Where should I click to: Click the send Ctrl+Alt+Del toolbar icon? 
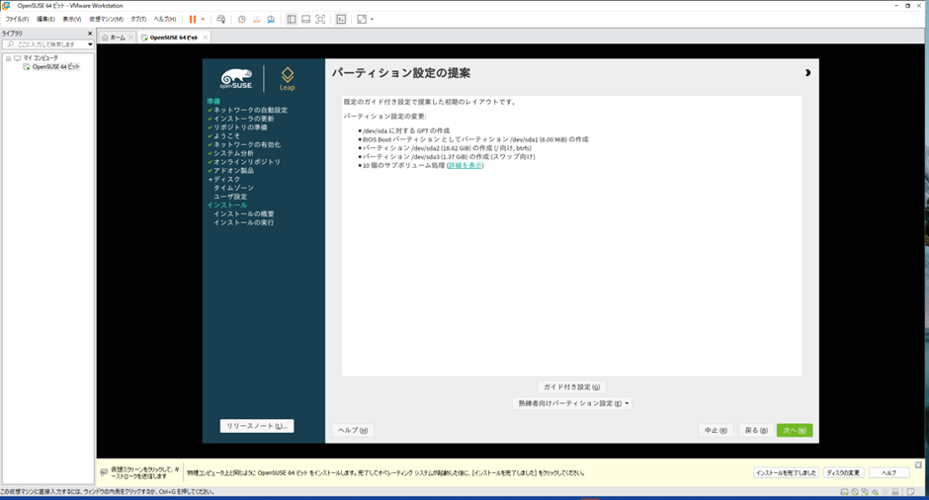[x=221, y=19]
